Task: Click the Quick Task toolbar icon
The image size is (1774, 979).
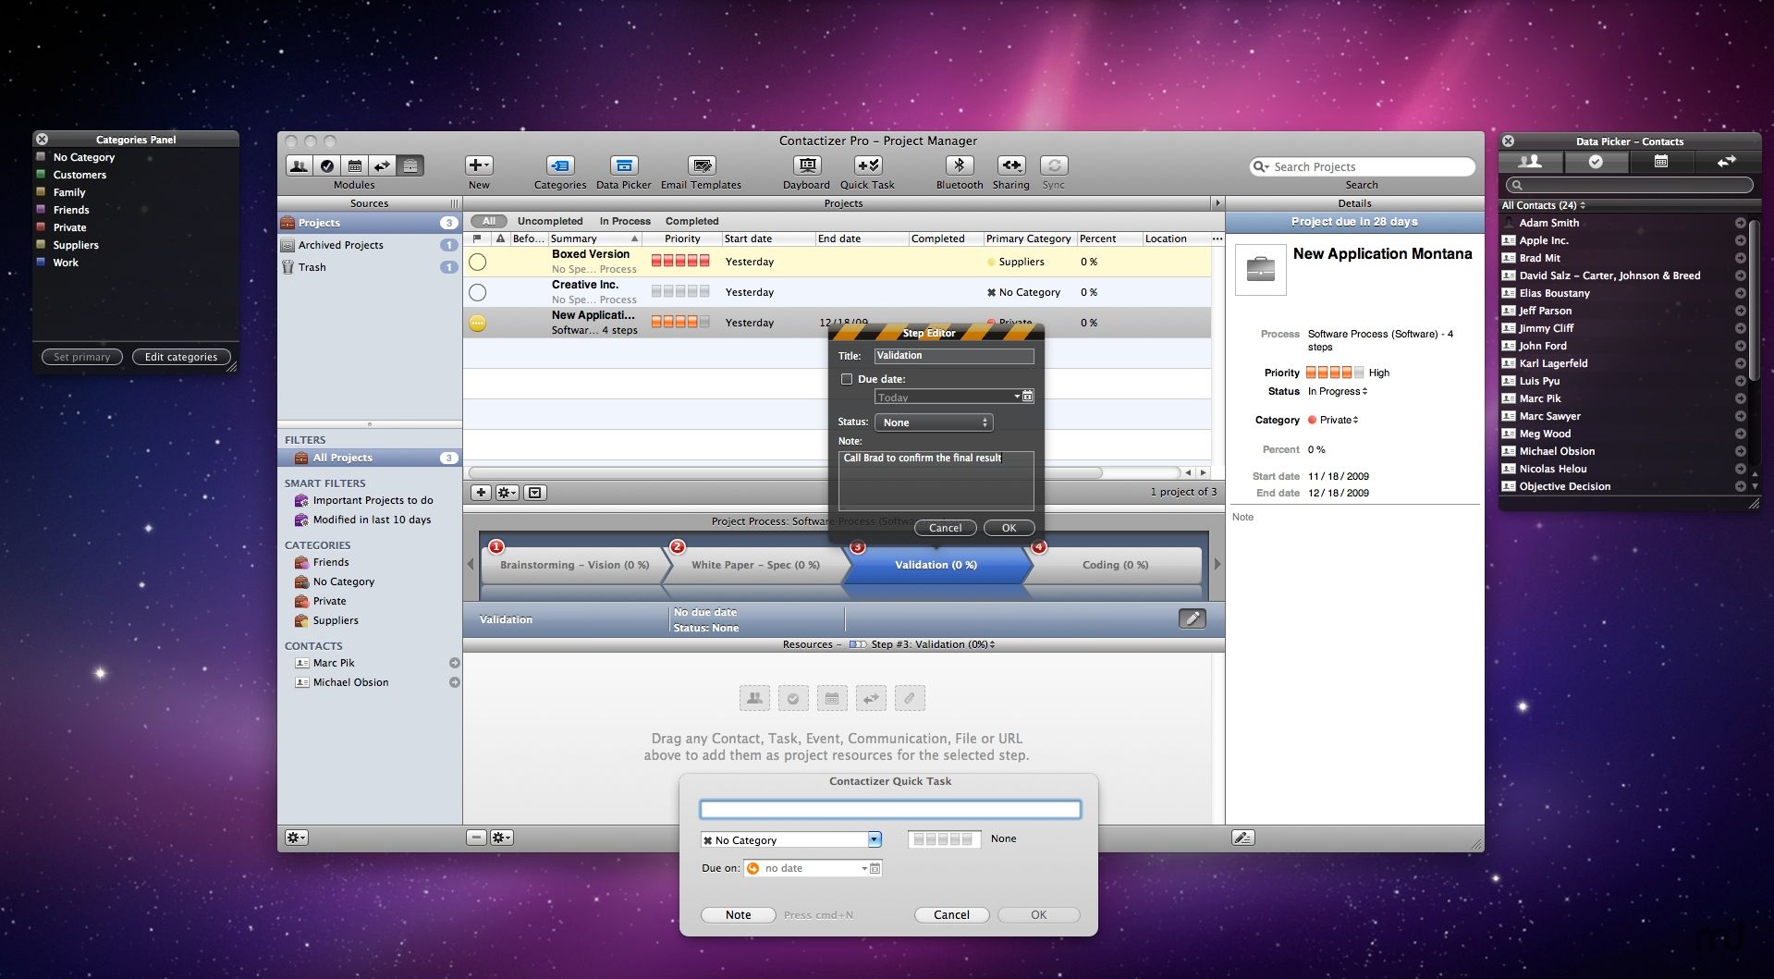Action: point(868,165)
